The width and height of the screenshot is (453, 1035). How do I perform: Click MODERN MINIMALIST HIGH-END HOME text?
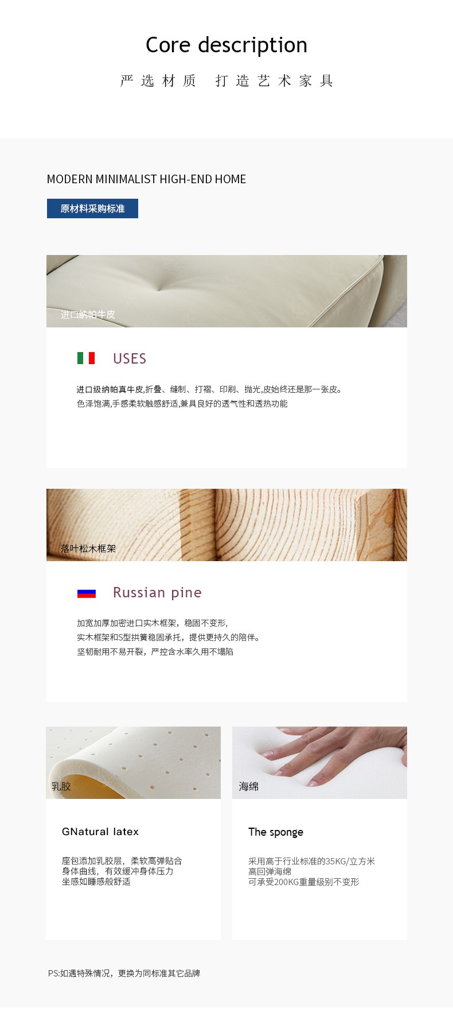pyautogui.click(x=146, y=179)
